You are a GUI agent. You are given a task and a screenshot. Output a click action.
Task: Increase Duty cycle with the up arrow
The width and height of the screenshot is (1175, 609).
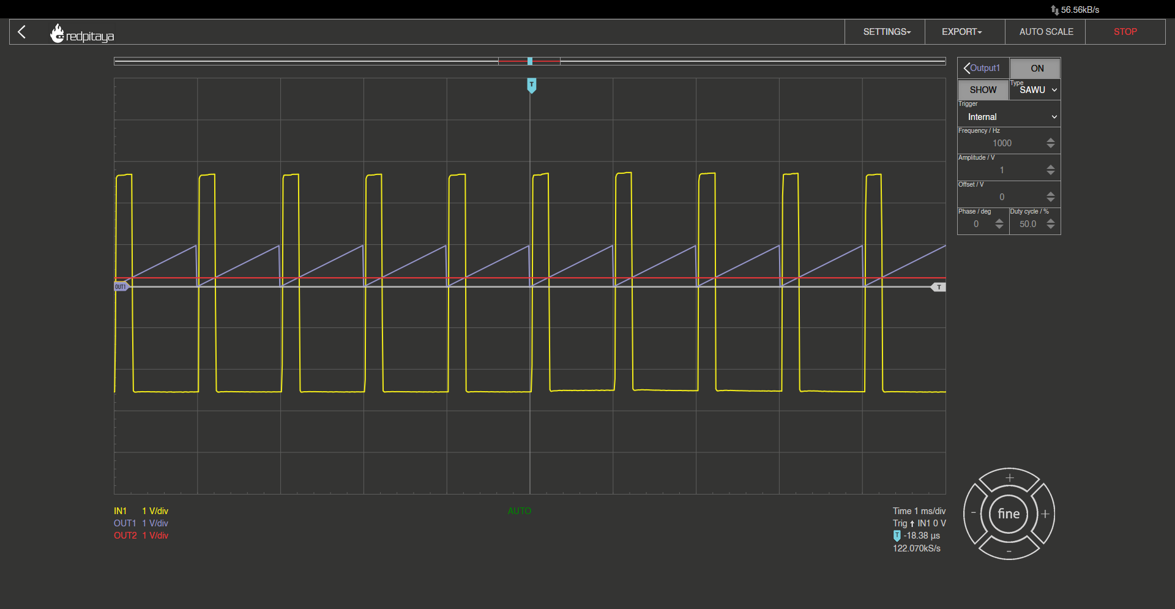tap(1051, 221)
